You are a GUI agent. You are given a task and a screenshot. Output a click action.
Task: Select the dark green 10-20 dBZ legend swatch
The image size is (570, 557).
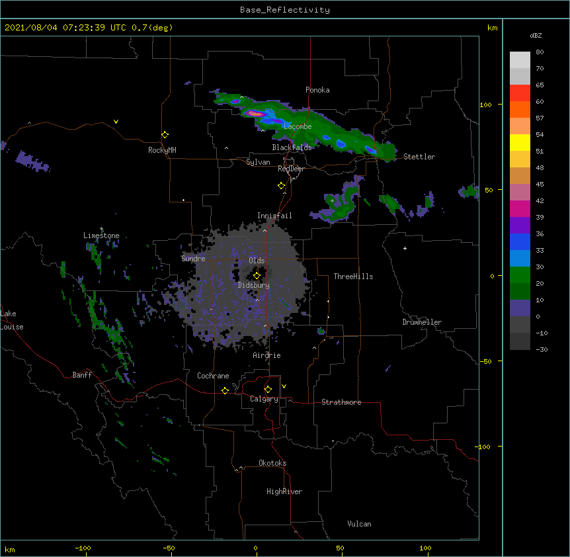point(520,292)
